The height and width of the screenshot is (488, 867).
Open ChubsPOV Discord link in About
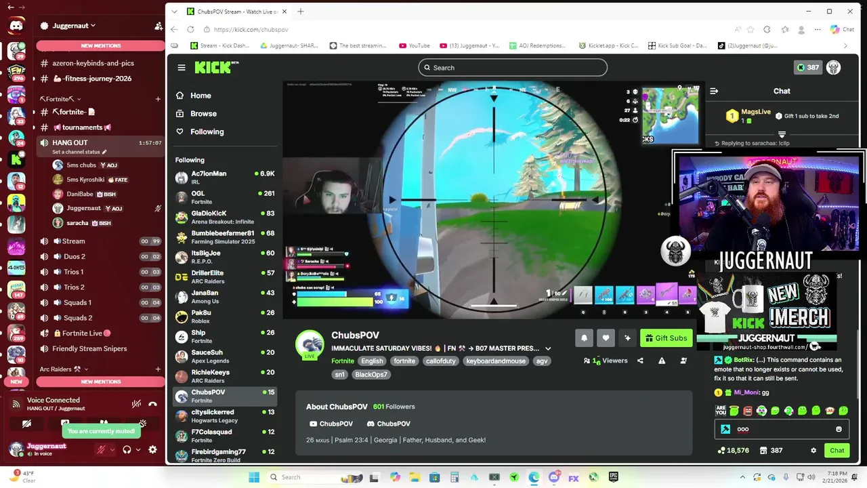pos(389,424)
